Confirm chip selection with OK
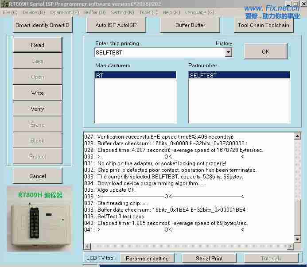 (265, 52)
